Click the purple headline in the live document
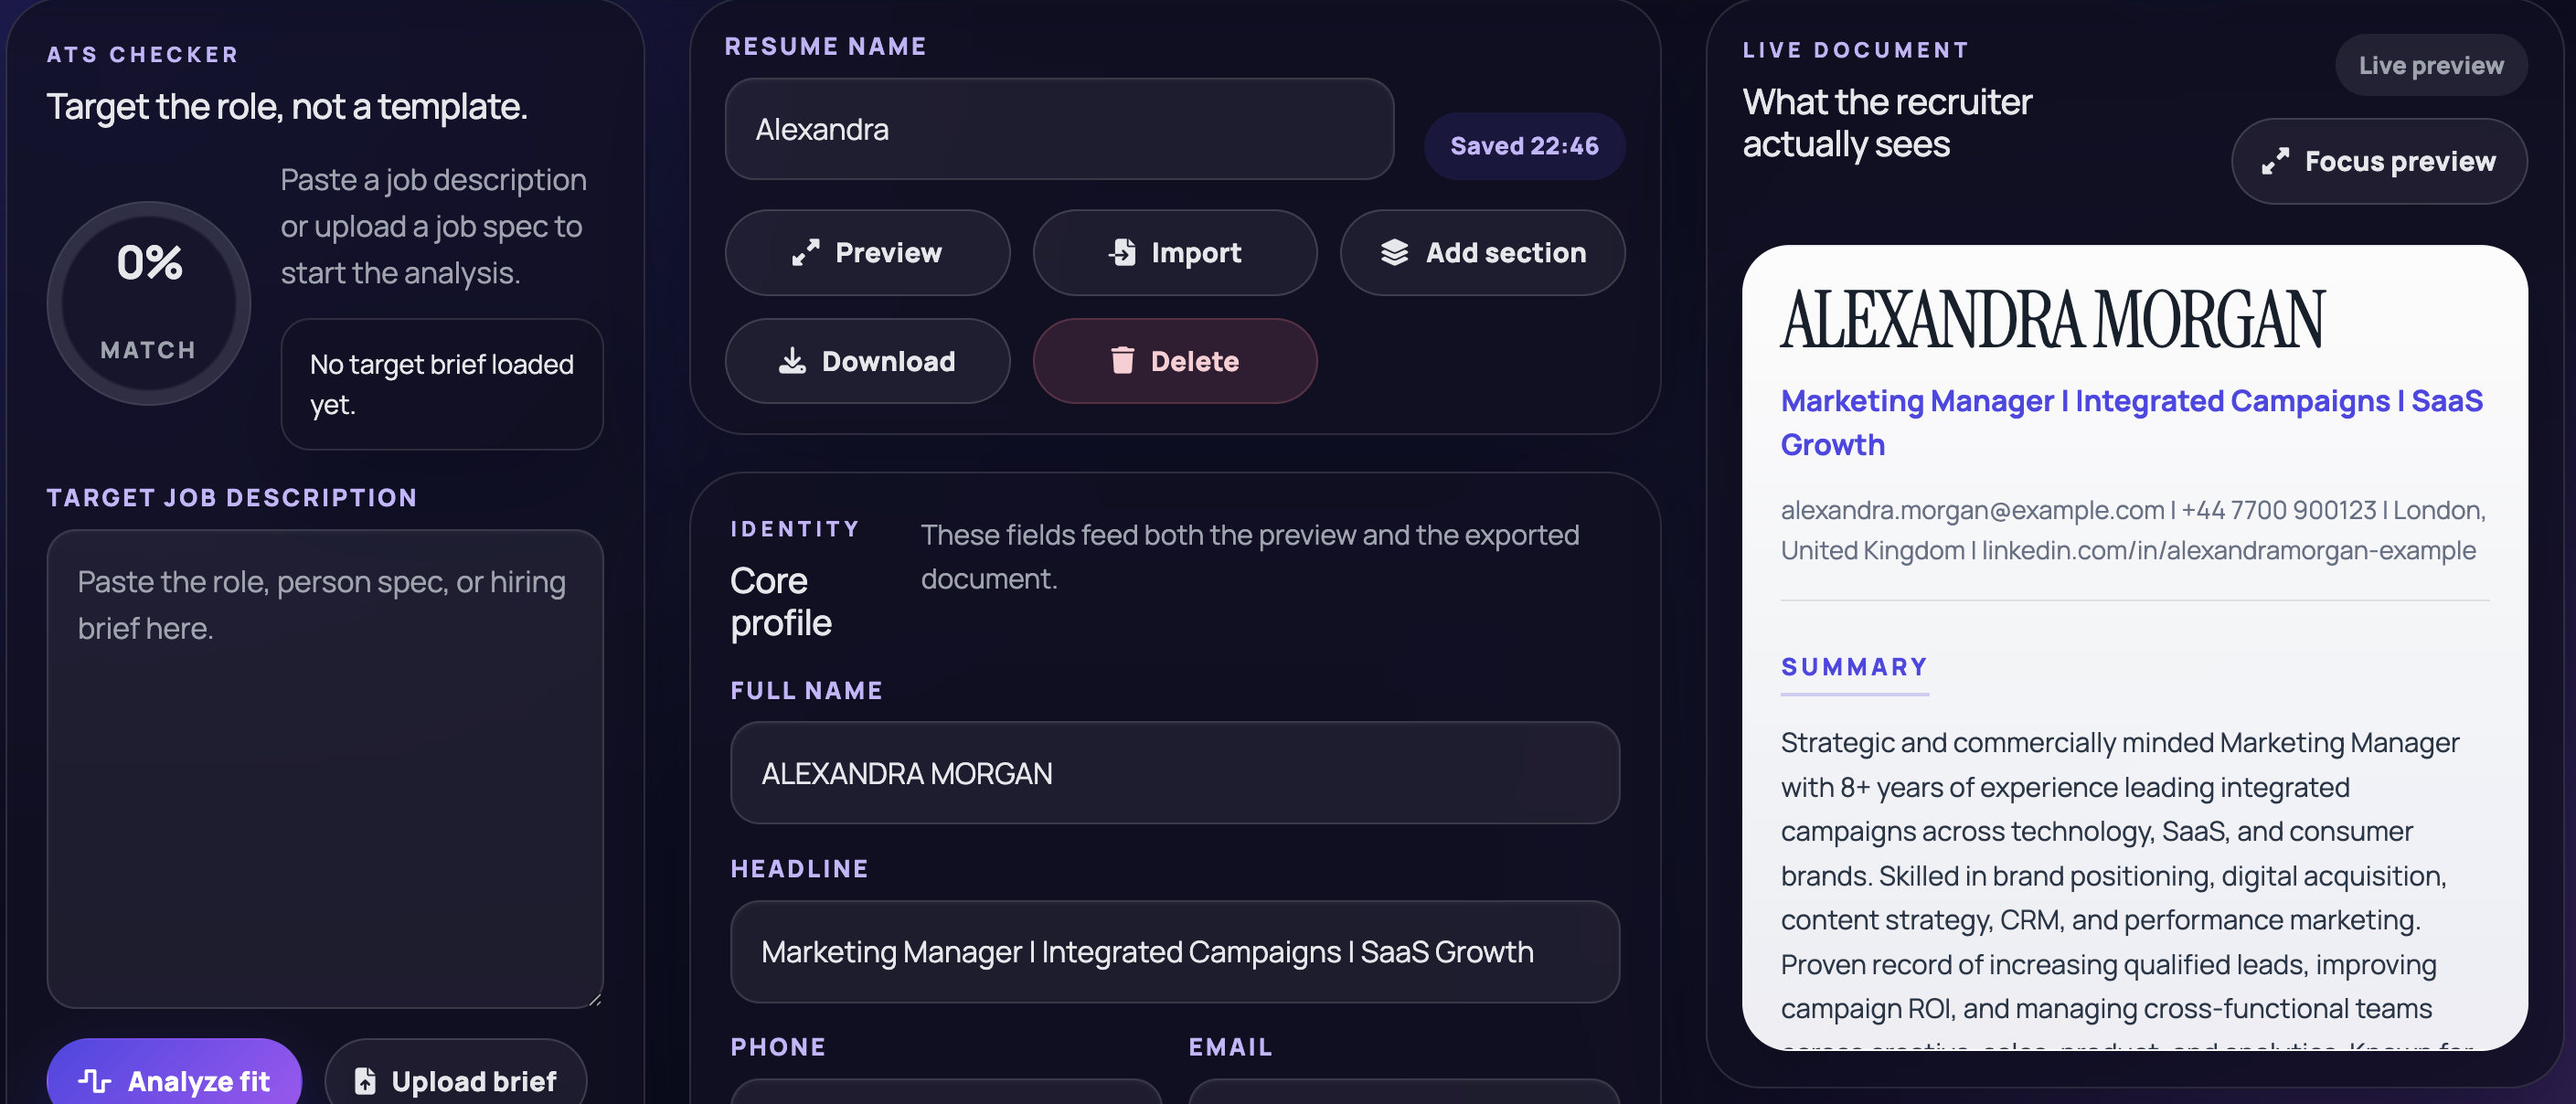Screen dimensions: 2576x1104 (2131, 423)
